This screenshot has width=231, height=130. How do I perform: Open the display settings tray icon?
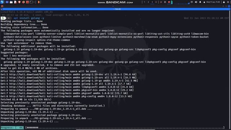[x=192, y=2]
